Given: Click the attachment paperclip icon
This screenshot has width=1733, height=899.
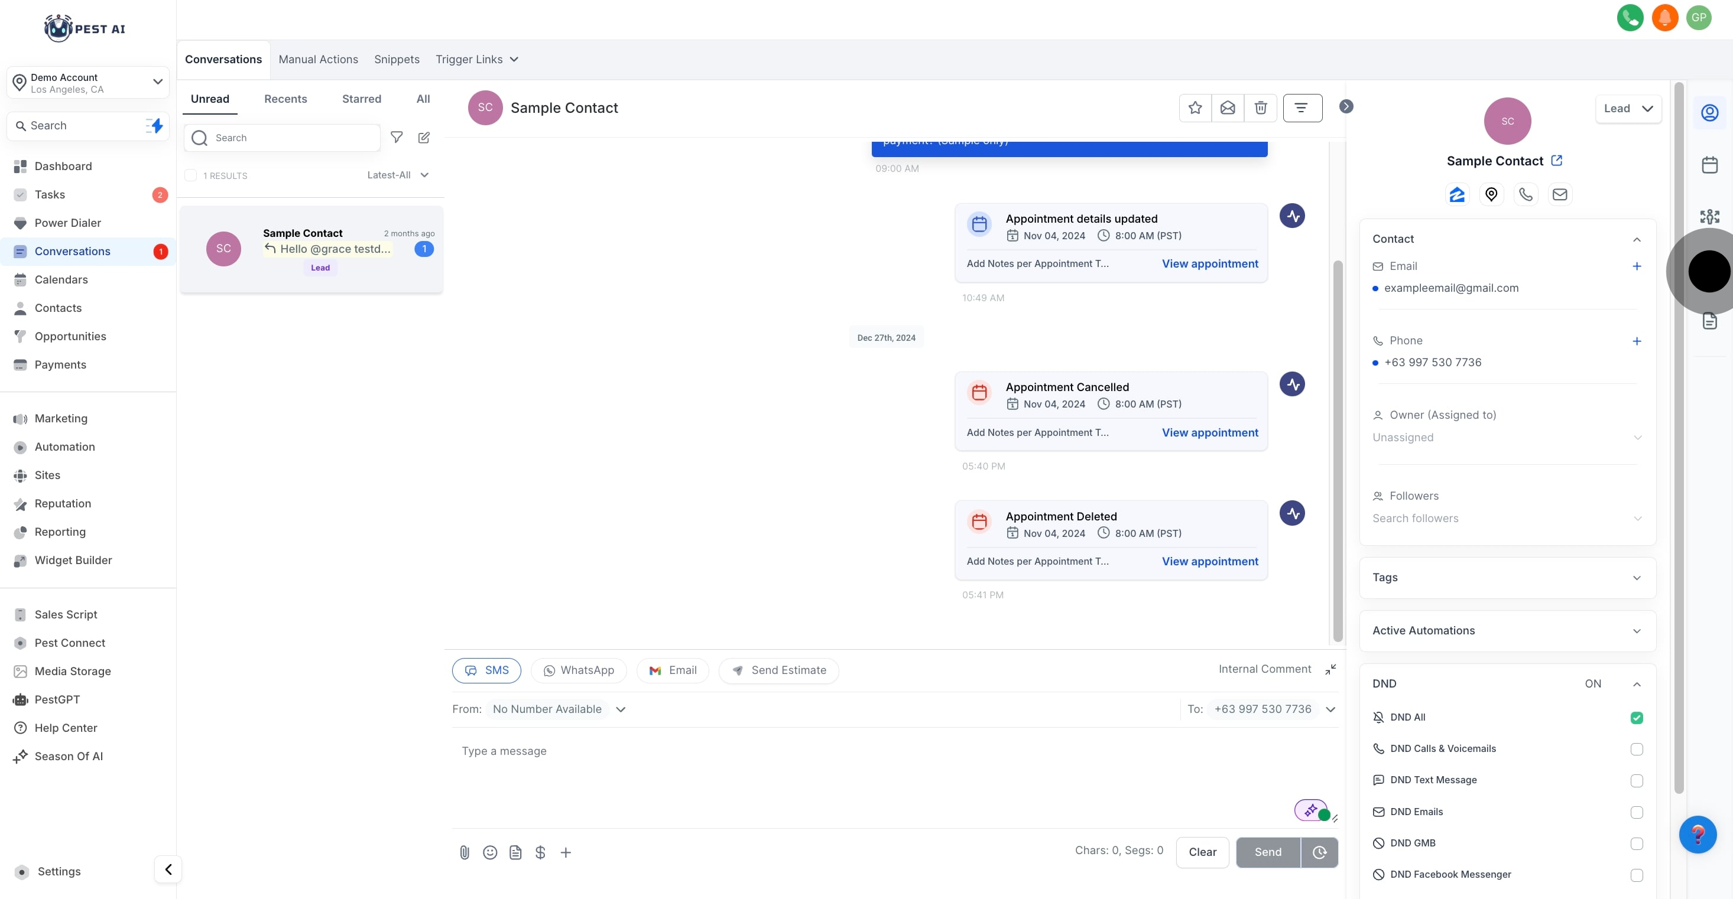Looking at the screenshot, I should (464, 852).
